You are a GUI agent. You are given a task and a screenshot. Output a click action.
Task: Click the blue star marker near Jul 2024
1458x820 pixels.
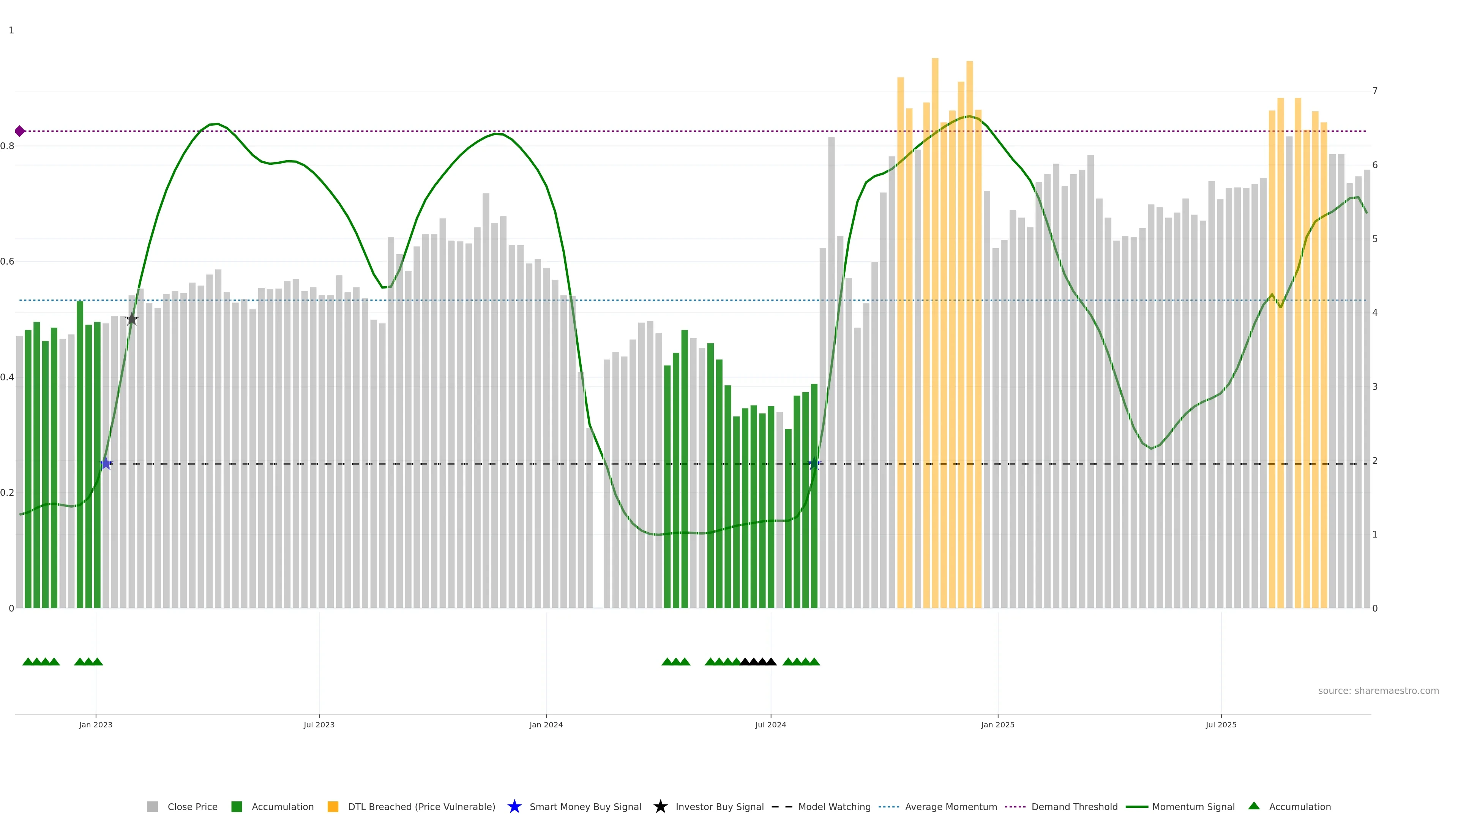[x=814, y=464]
